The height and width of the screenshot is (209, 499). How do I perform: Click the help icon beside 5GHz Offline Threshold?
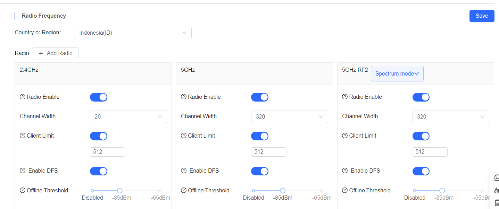click(x=184, y=190)
